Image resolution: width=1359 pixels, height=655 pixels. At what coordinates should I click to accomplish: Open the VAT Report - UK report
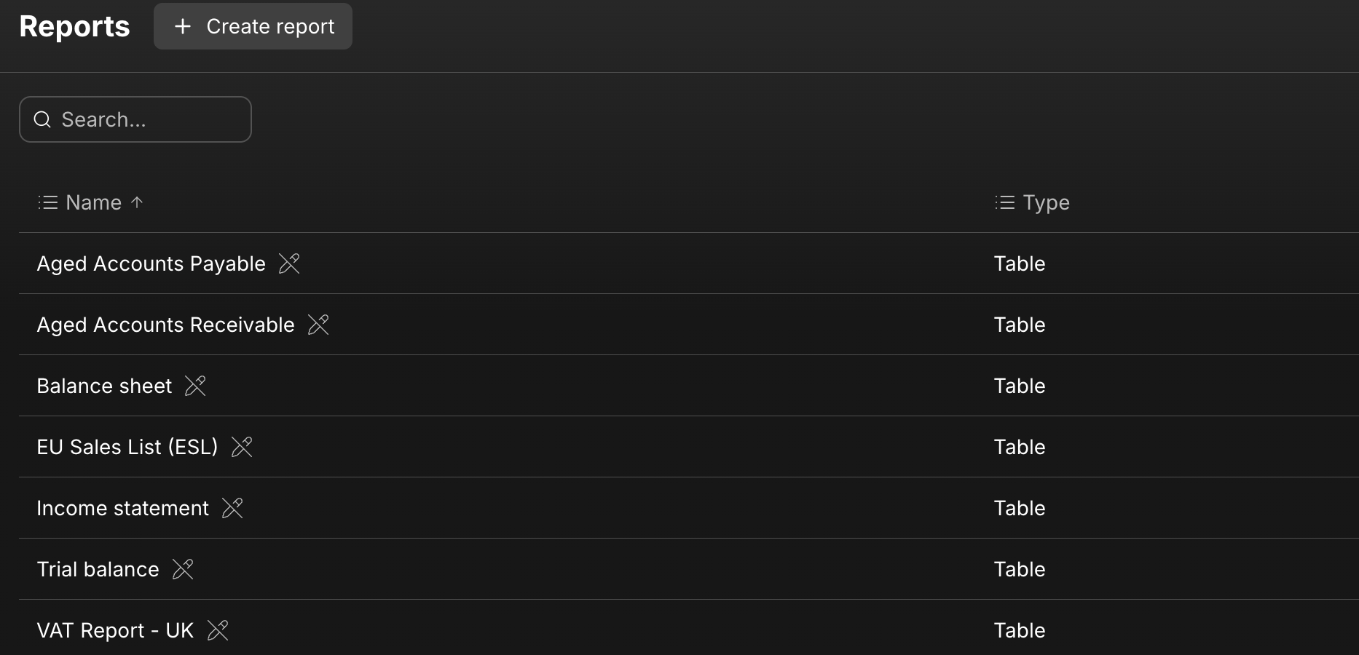115,630
